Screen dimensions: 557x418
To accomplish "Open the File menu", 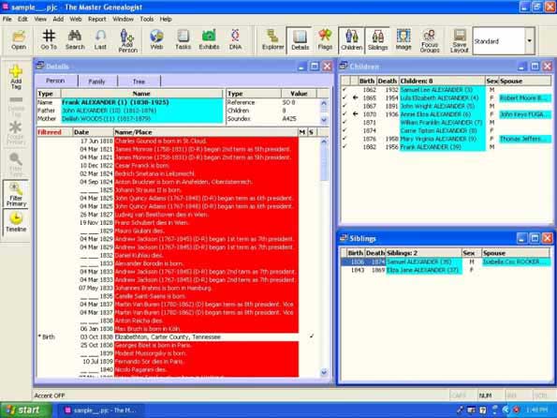I will (7, 19).
